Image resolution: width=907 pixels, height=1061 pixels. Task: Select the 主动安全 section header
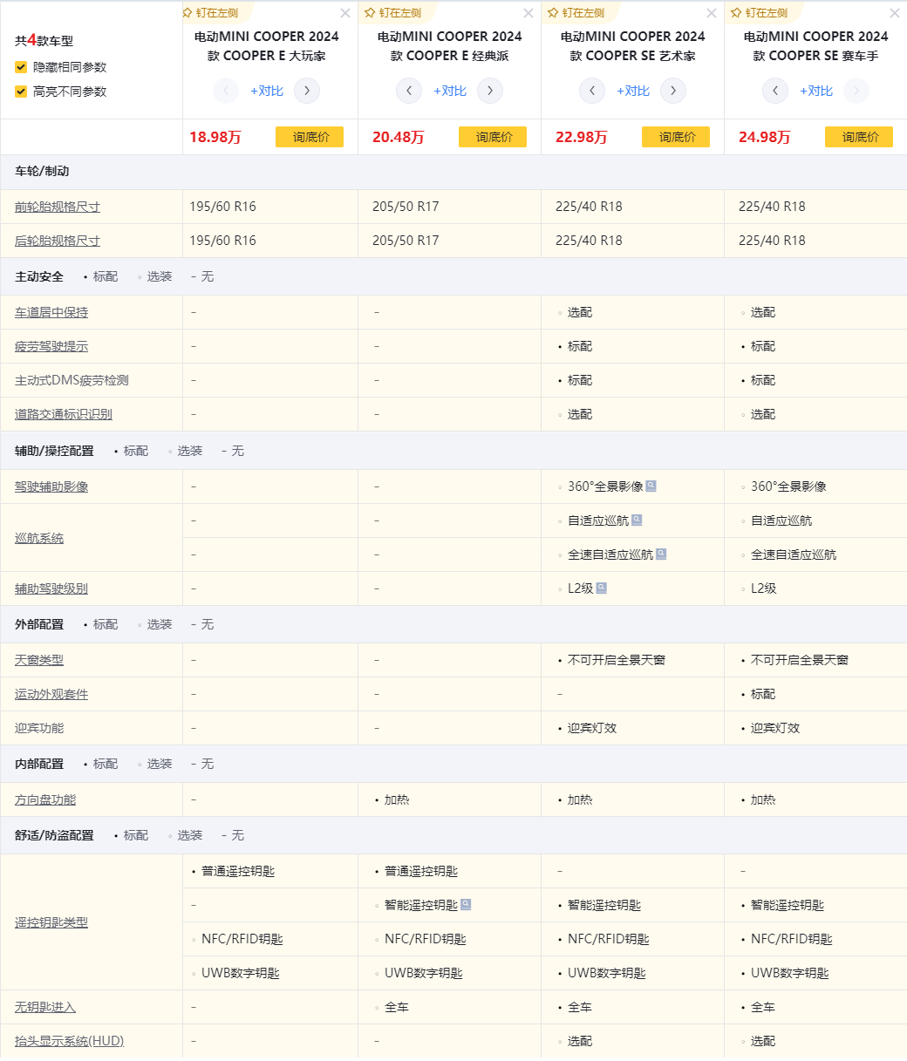(x=39, y=276)
